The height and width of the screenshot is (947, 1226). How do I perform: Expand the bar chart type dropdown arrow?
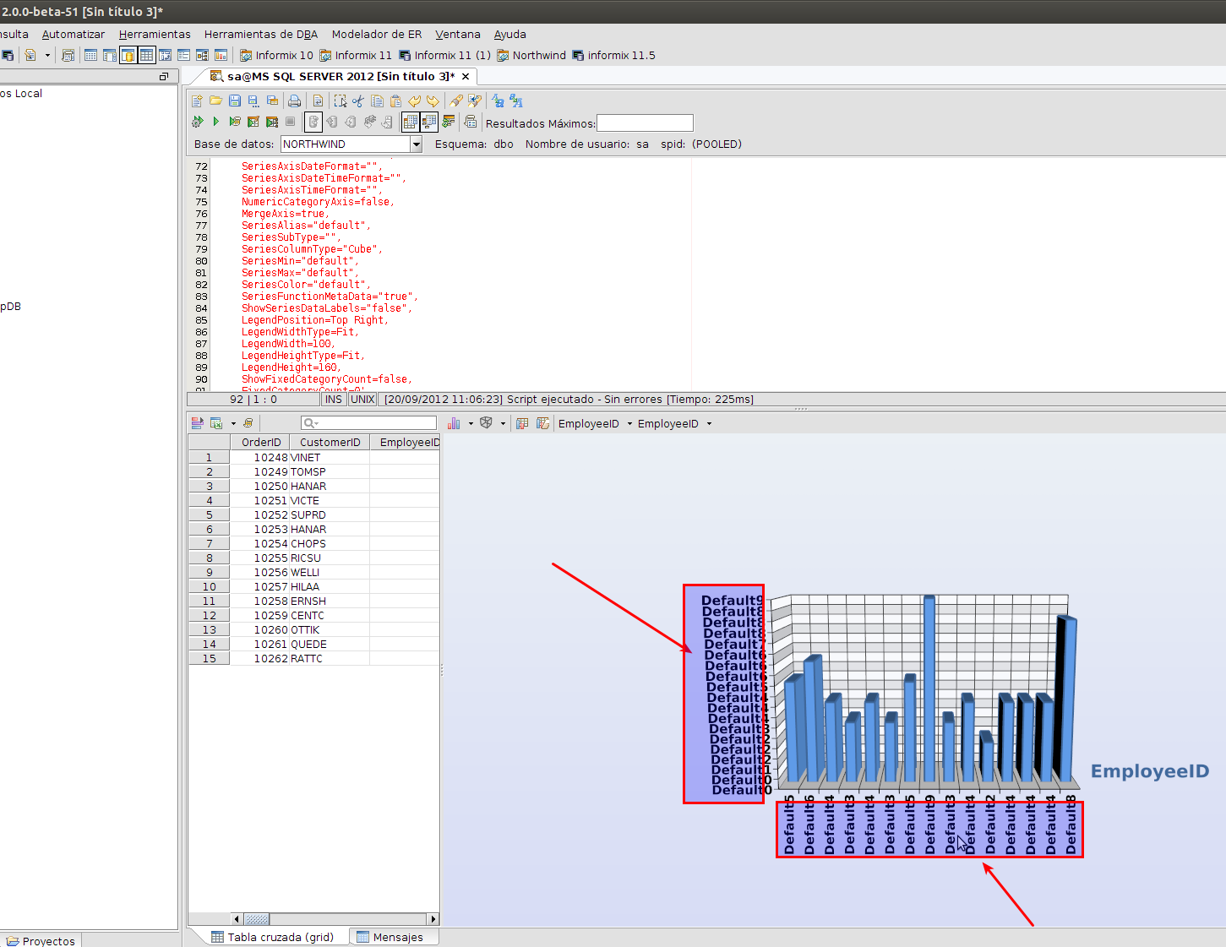(x=471, y=423)
